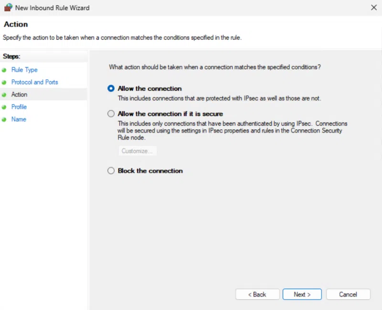Click the firewall shield icon in the title bar

click(x=7, y=8)
